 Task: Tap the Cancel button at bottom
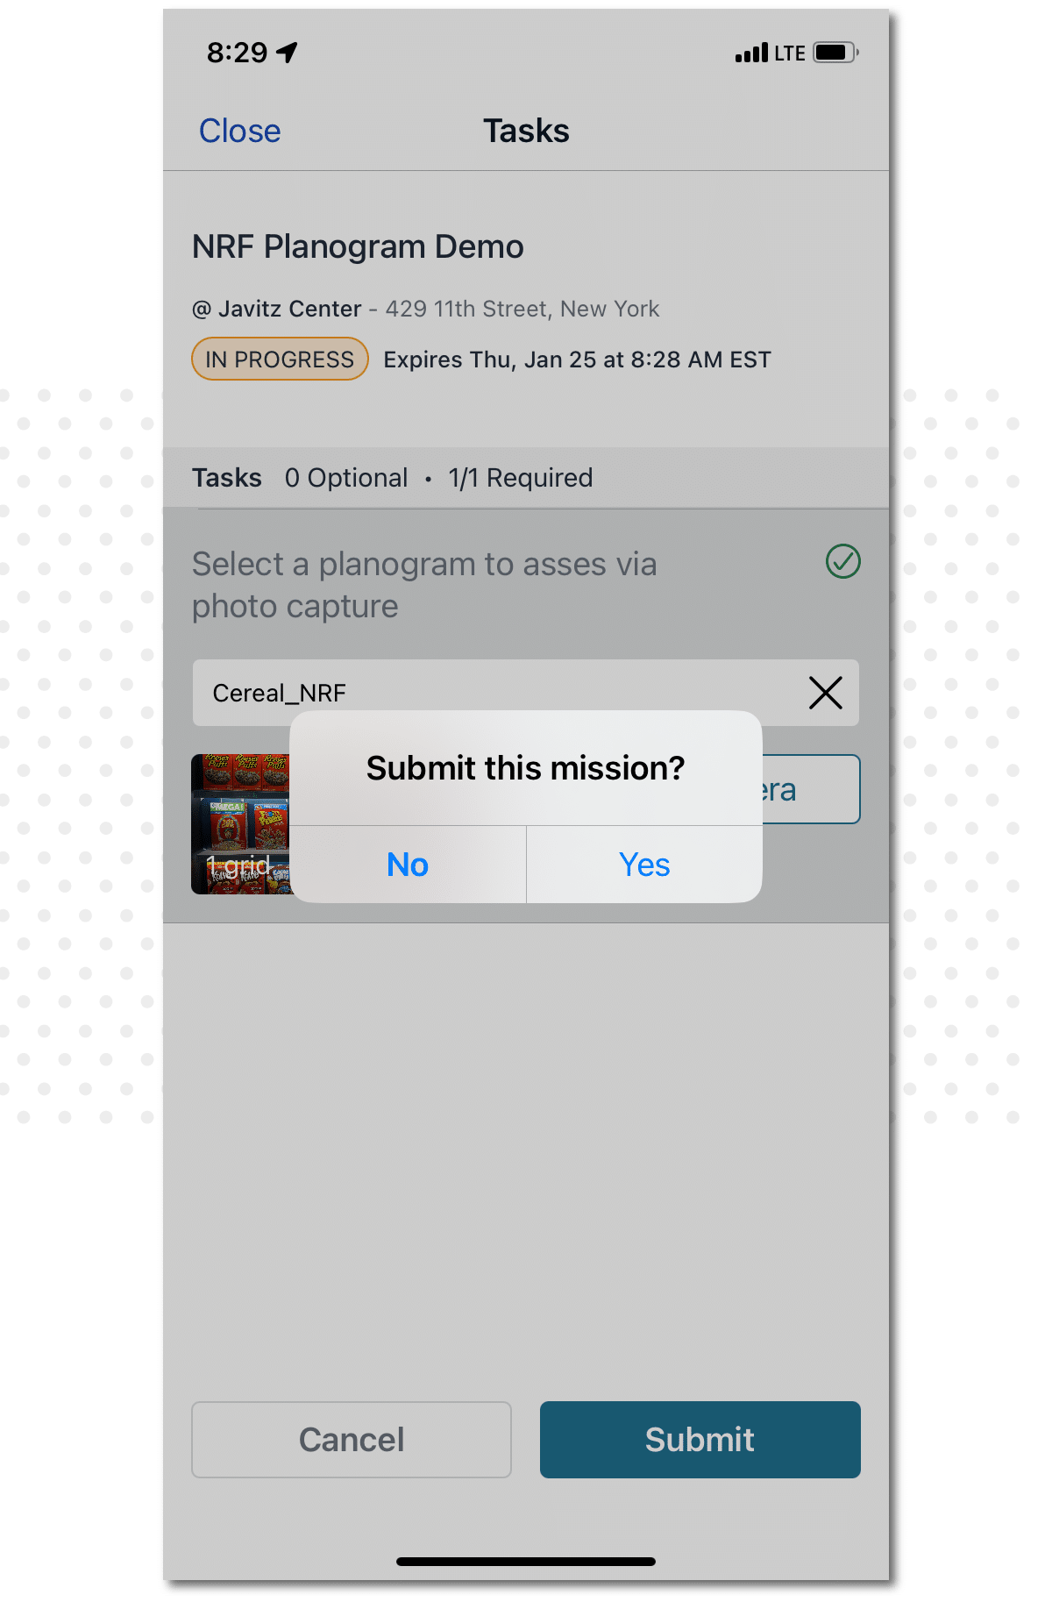pyautogui.click(x=352, y=1439)
